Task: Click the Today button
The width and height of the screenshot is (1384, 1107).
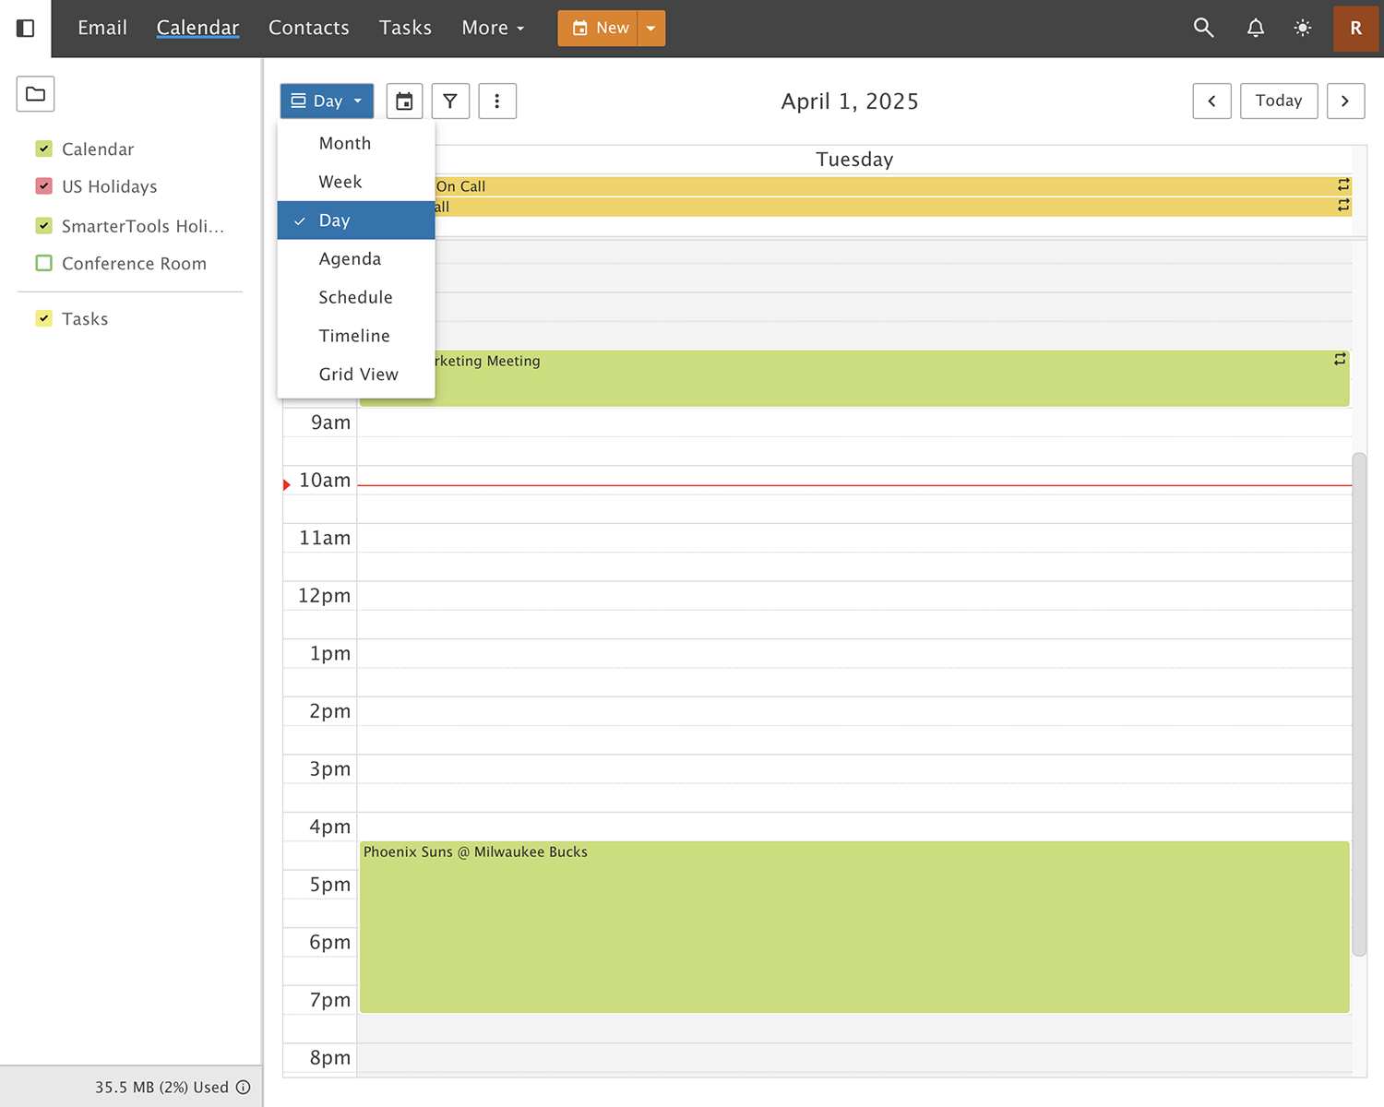Action: tap(1278, 101)
